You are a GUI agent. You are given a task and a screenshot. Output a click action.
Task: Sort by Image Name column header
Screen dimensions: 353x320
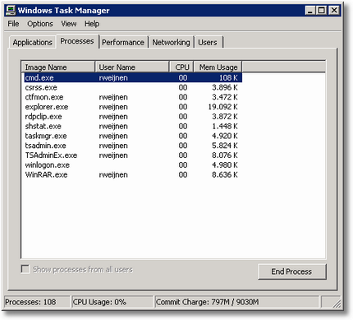[x=58, y=67]
